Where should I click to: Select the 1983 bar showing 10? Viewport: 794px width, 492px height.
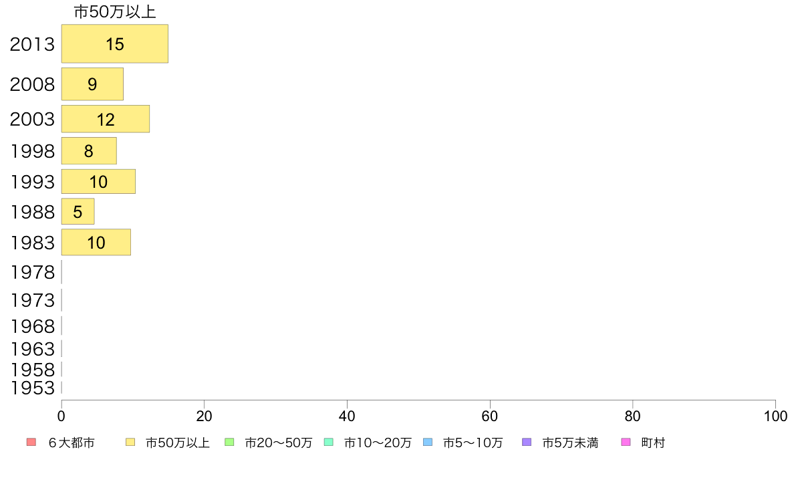click(x=96, y=242)
